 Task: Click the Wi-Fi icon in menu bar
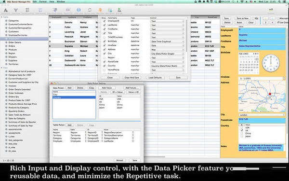(x=242, y=1)
